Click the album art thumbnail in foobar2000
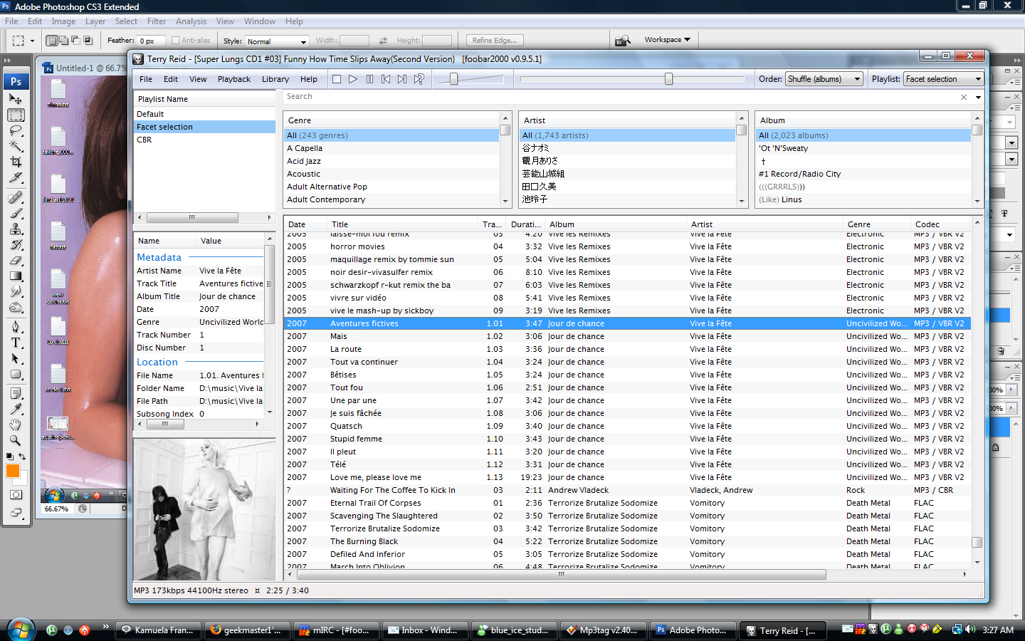This screenshot has width=1025, height=641. click(x=204, y=509)
